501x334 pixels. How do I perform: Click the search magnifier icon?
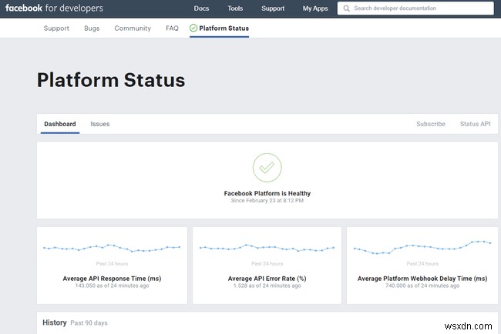pos(346,8)
